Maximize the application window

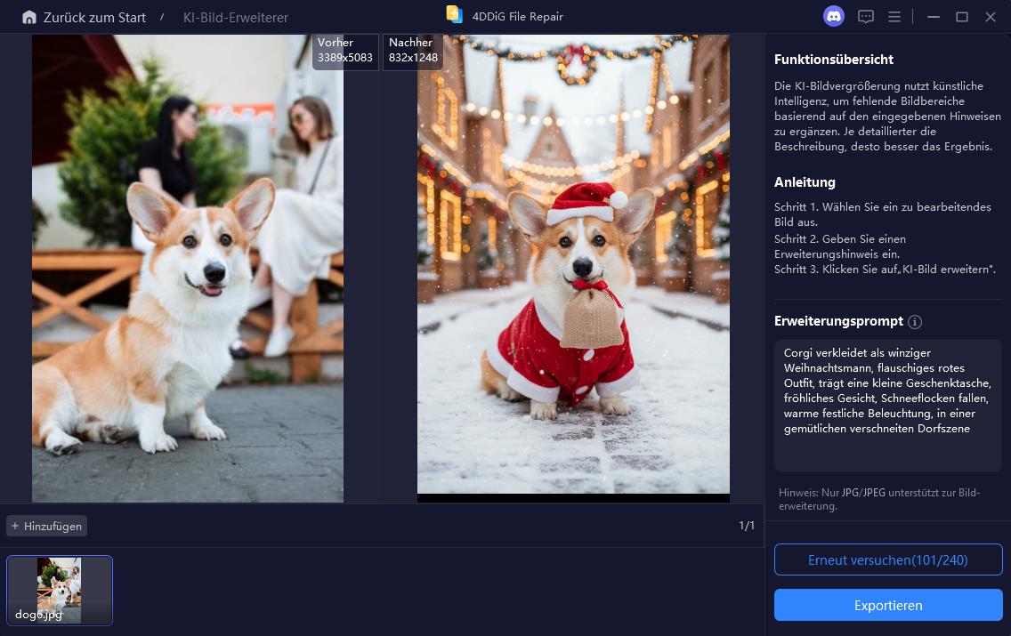click(962, 17)
